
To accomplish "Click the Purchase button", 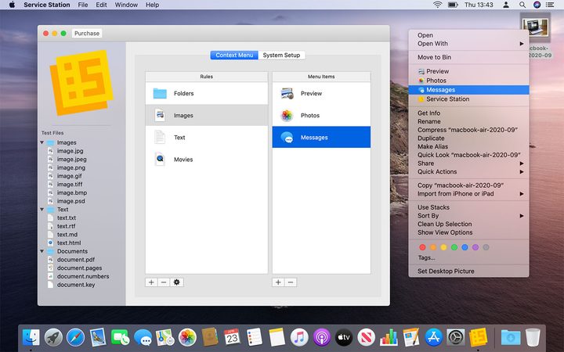I will (87, 33).
